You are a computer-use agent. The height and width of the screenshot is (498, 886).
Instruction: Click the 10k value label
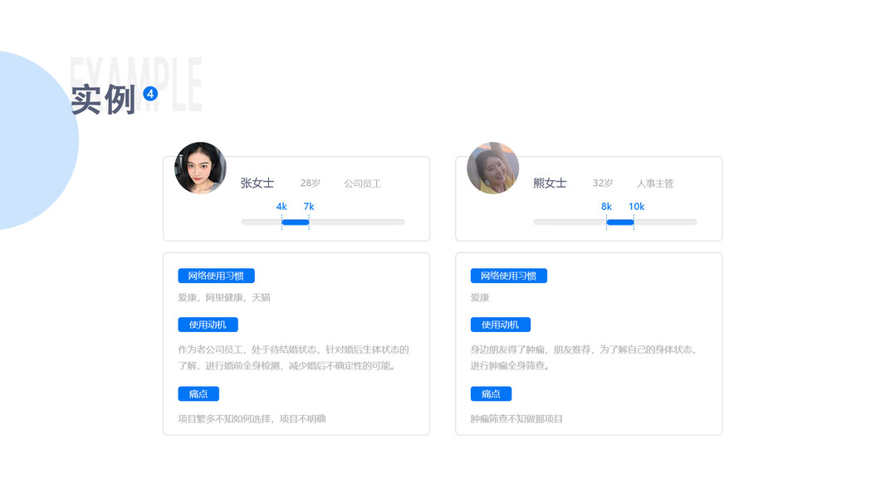pyautogui.click(x=637, y=207)
